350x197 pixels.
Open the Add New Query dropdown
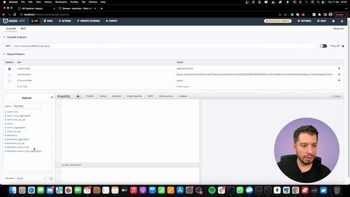(x=31, y=178)
